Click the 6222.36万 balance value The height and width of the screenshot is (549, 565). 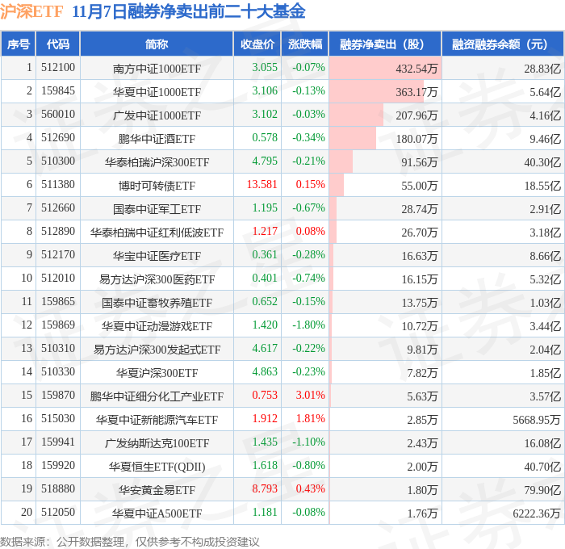537,513
